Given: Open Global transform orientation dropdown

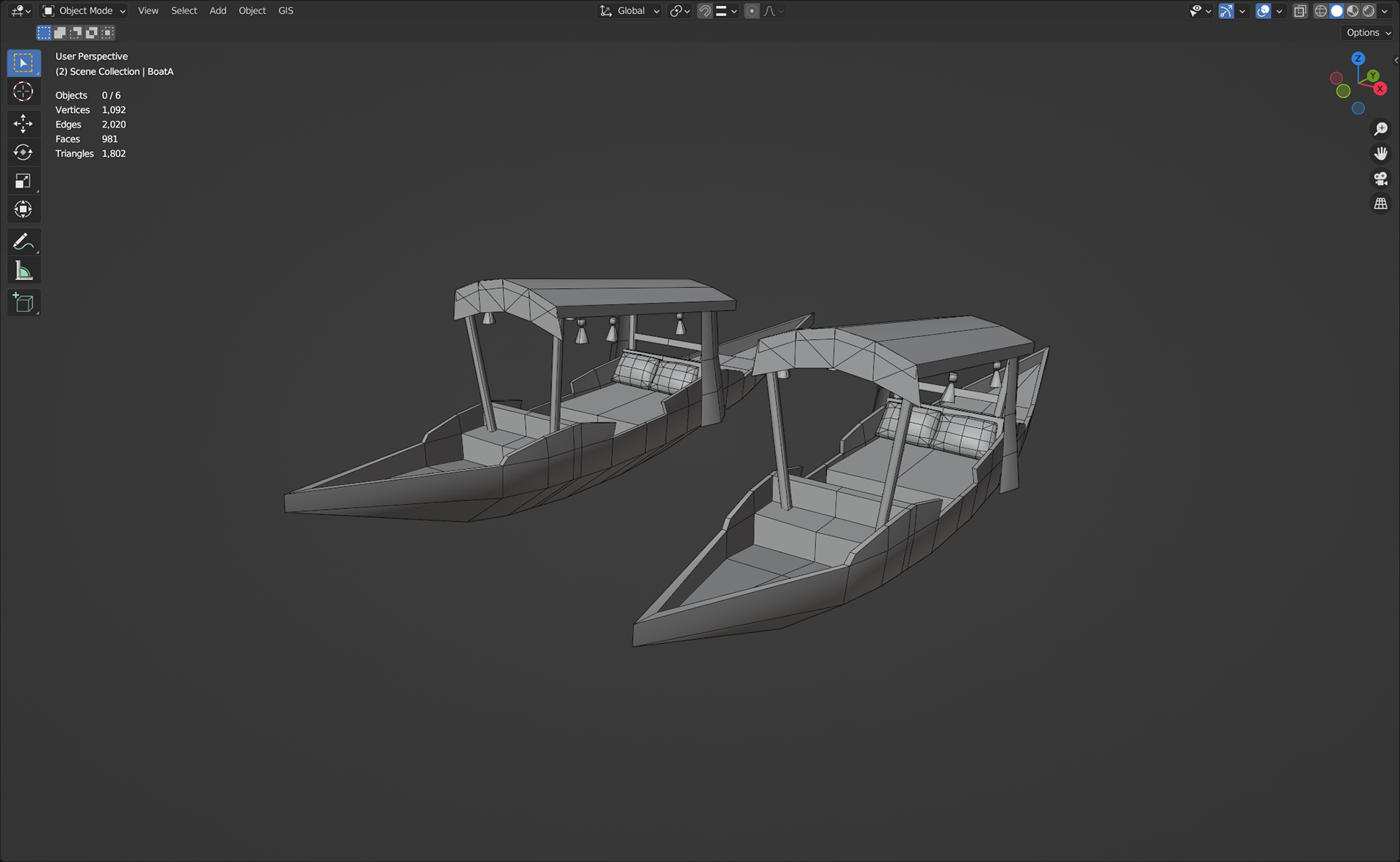Looking at the screenshot, I should pyautogui.click(x=630, y=11).
